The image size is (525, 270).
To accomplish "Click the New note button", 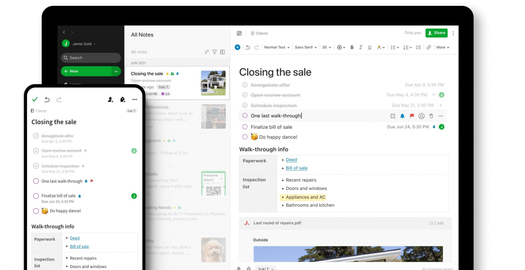I will (x=86, y=71).
